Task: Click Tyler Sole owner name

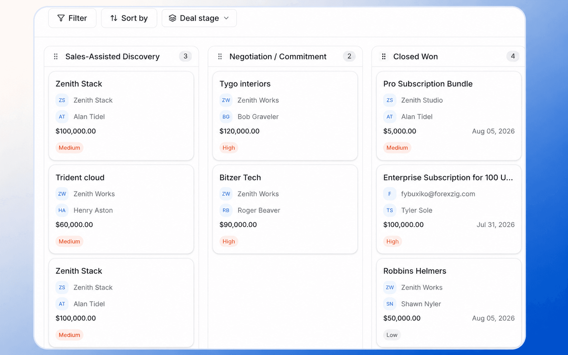Action: pyautogui.click(x=417, y=210)
